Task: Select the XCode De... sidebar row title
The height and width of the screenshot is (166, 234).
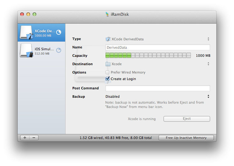Action: click(45, 31)
